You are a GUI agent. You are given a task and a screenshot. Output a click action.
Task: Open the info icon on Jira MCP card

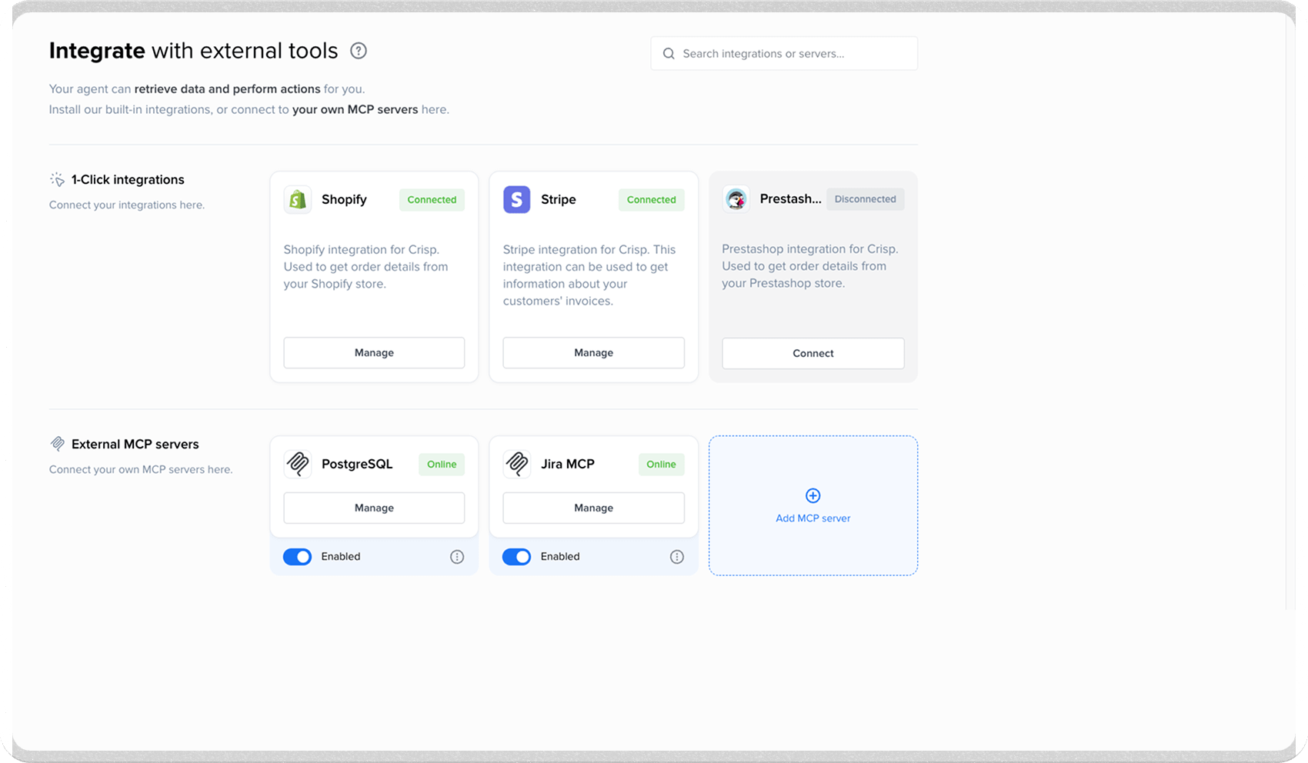(x=676, y=556)
